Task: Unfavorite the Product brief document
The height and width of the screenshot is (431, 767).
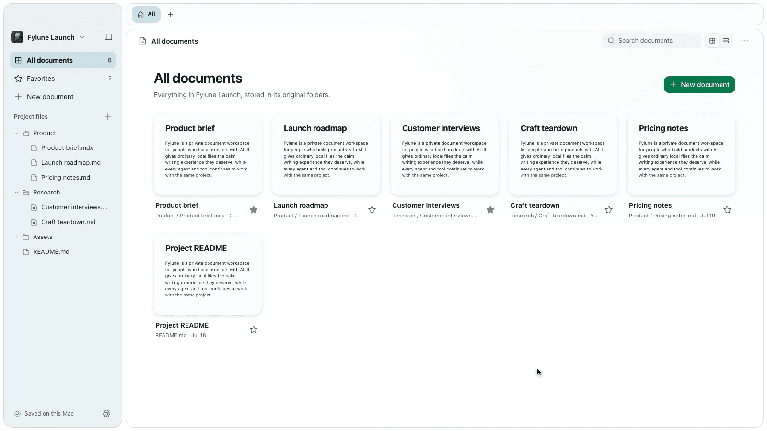Action: [254, 210]
